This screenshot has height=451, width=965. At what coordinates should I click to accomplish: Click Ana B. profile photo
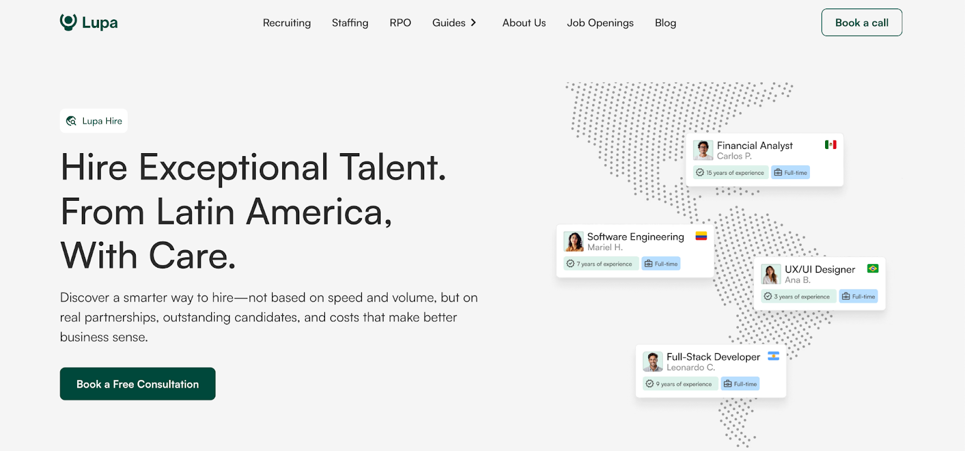pos(771,274)
